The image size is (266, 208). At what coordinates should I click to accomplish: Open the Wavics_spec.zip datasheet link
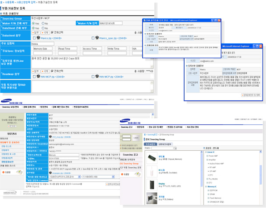tap(113, 38)
